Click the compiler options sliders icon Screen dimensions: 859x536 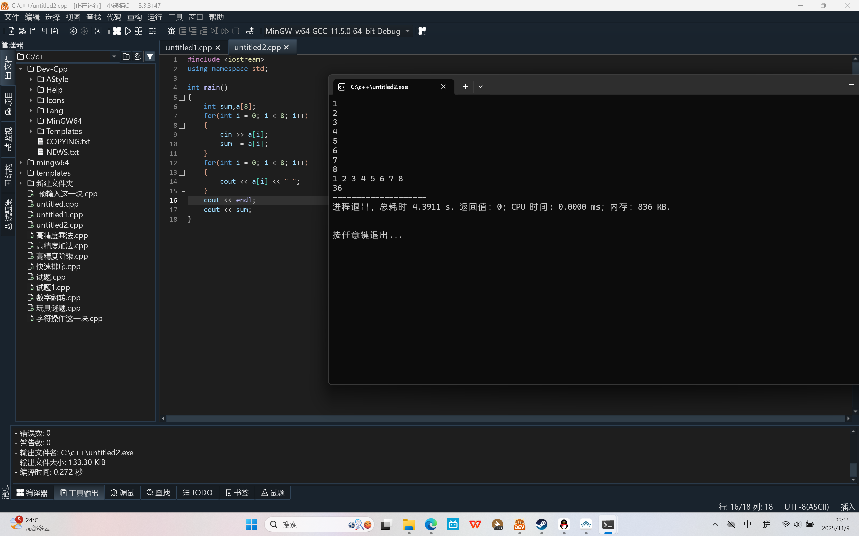153,31
